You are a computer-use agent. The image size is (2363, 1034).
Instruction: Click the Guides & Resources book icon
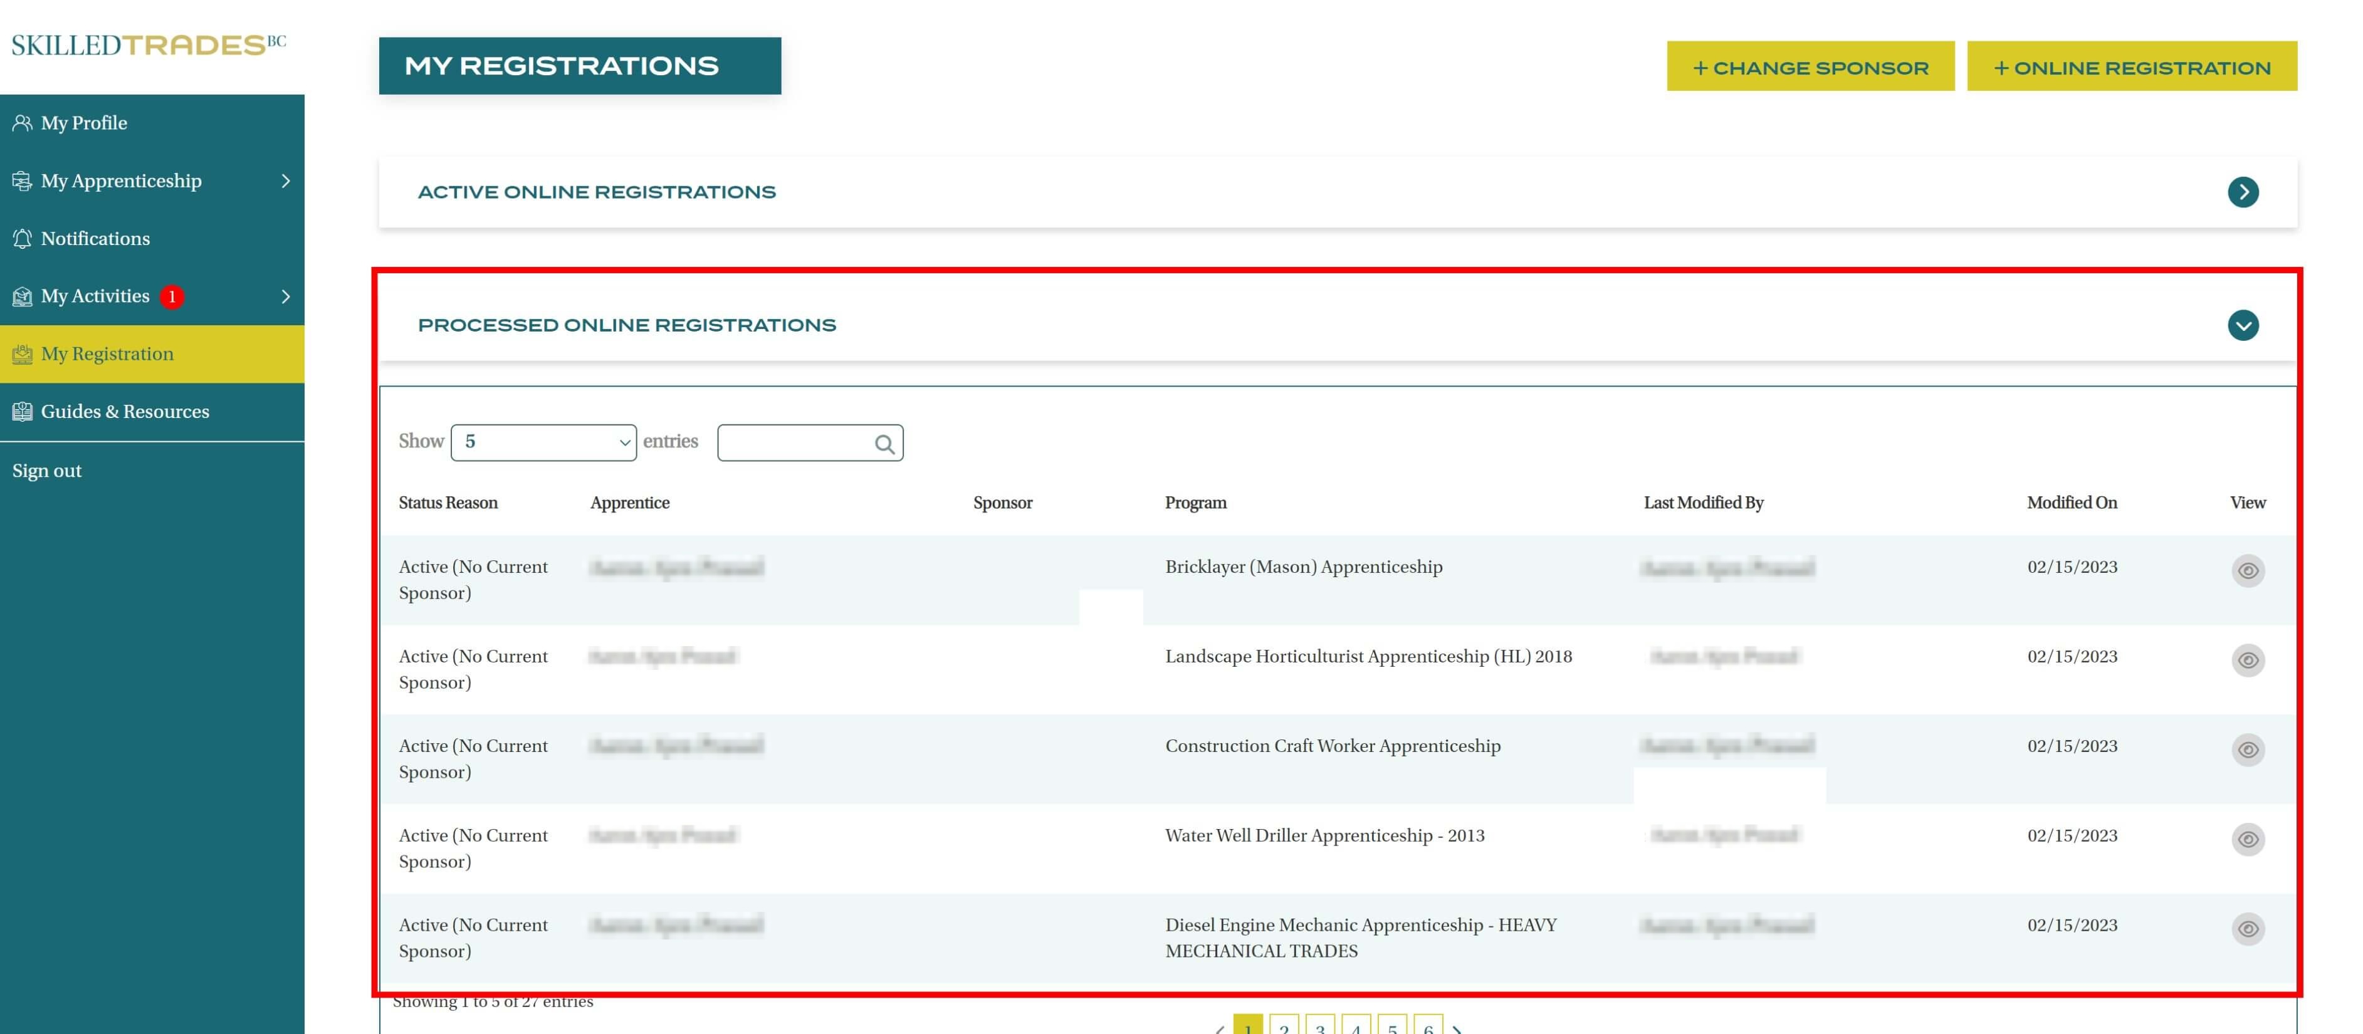pos(22,411)
